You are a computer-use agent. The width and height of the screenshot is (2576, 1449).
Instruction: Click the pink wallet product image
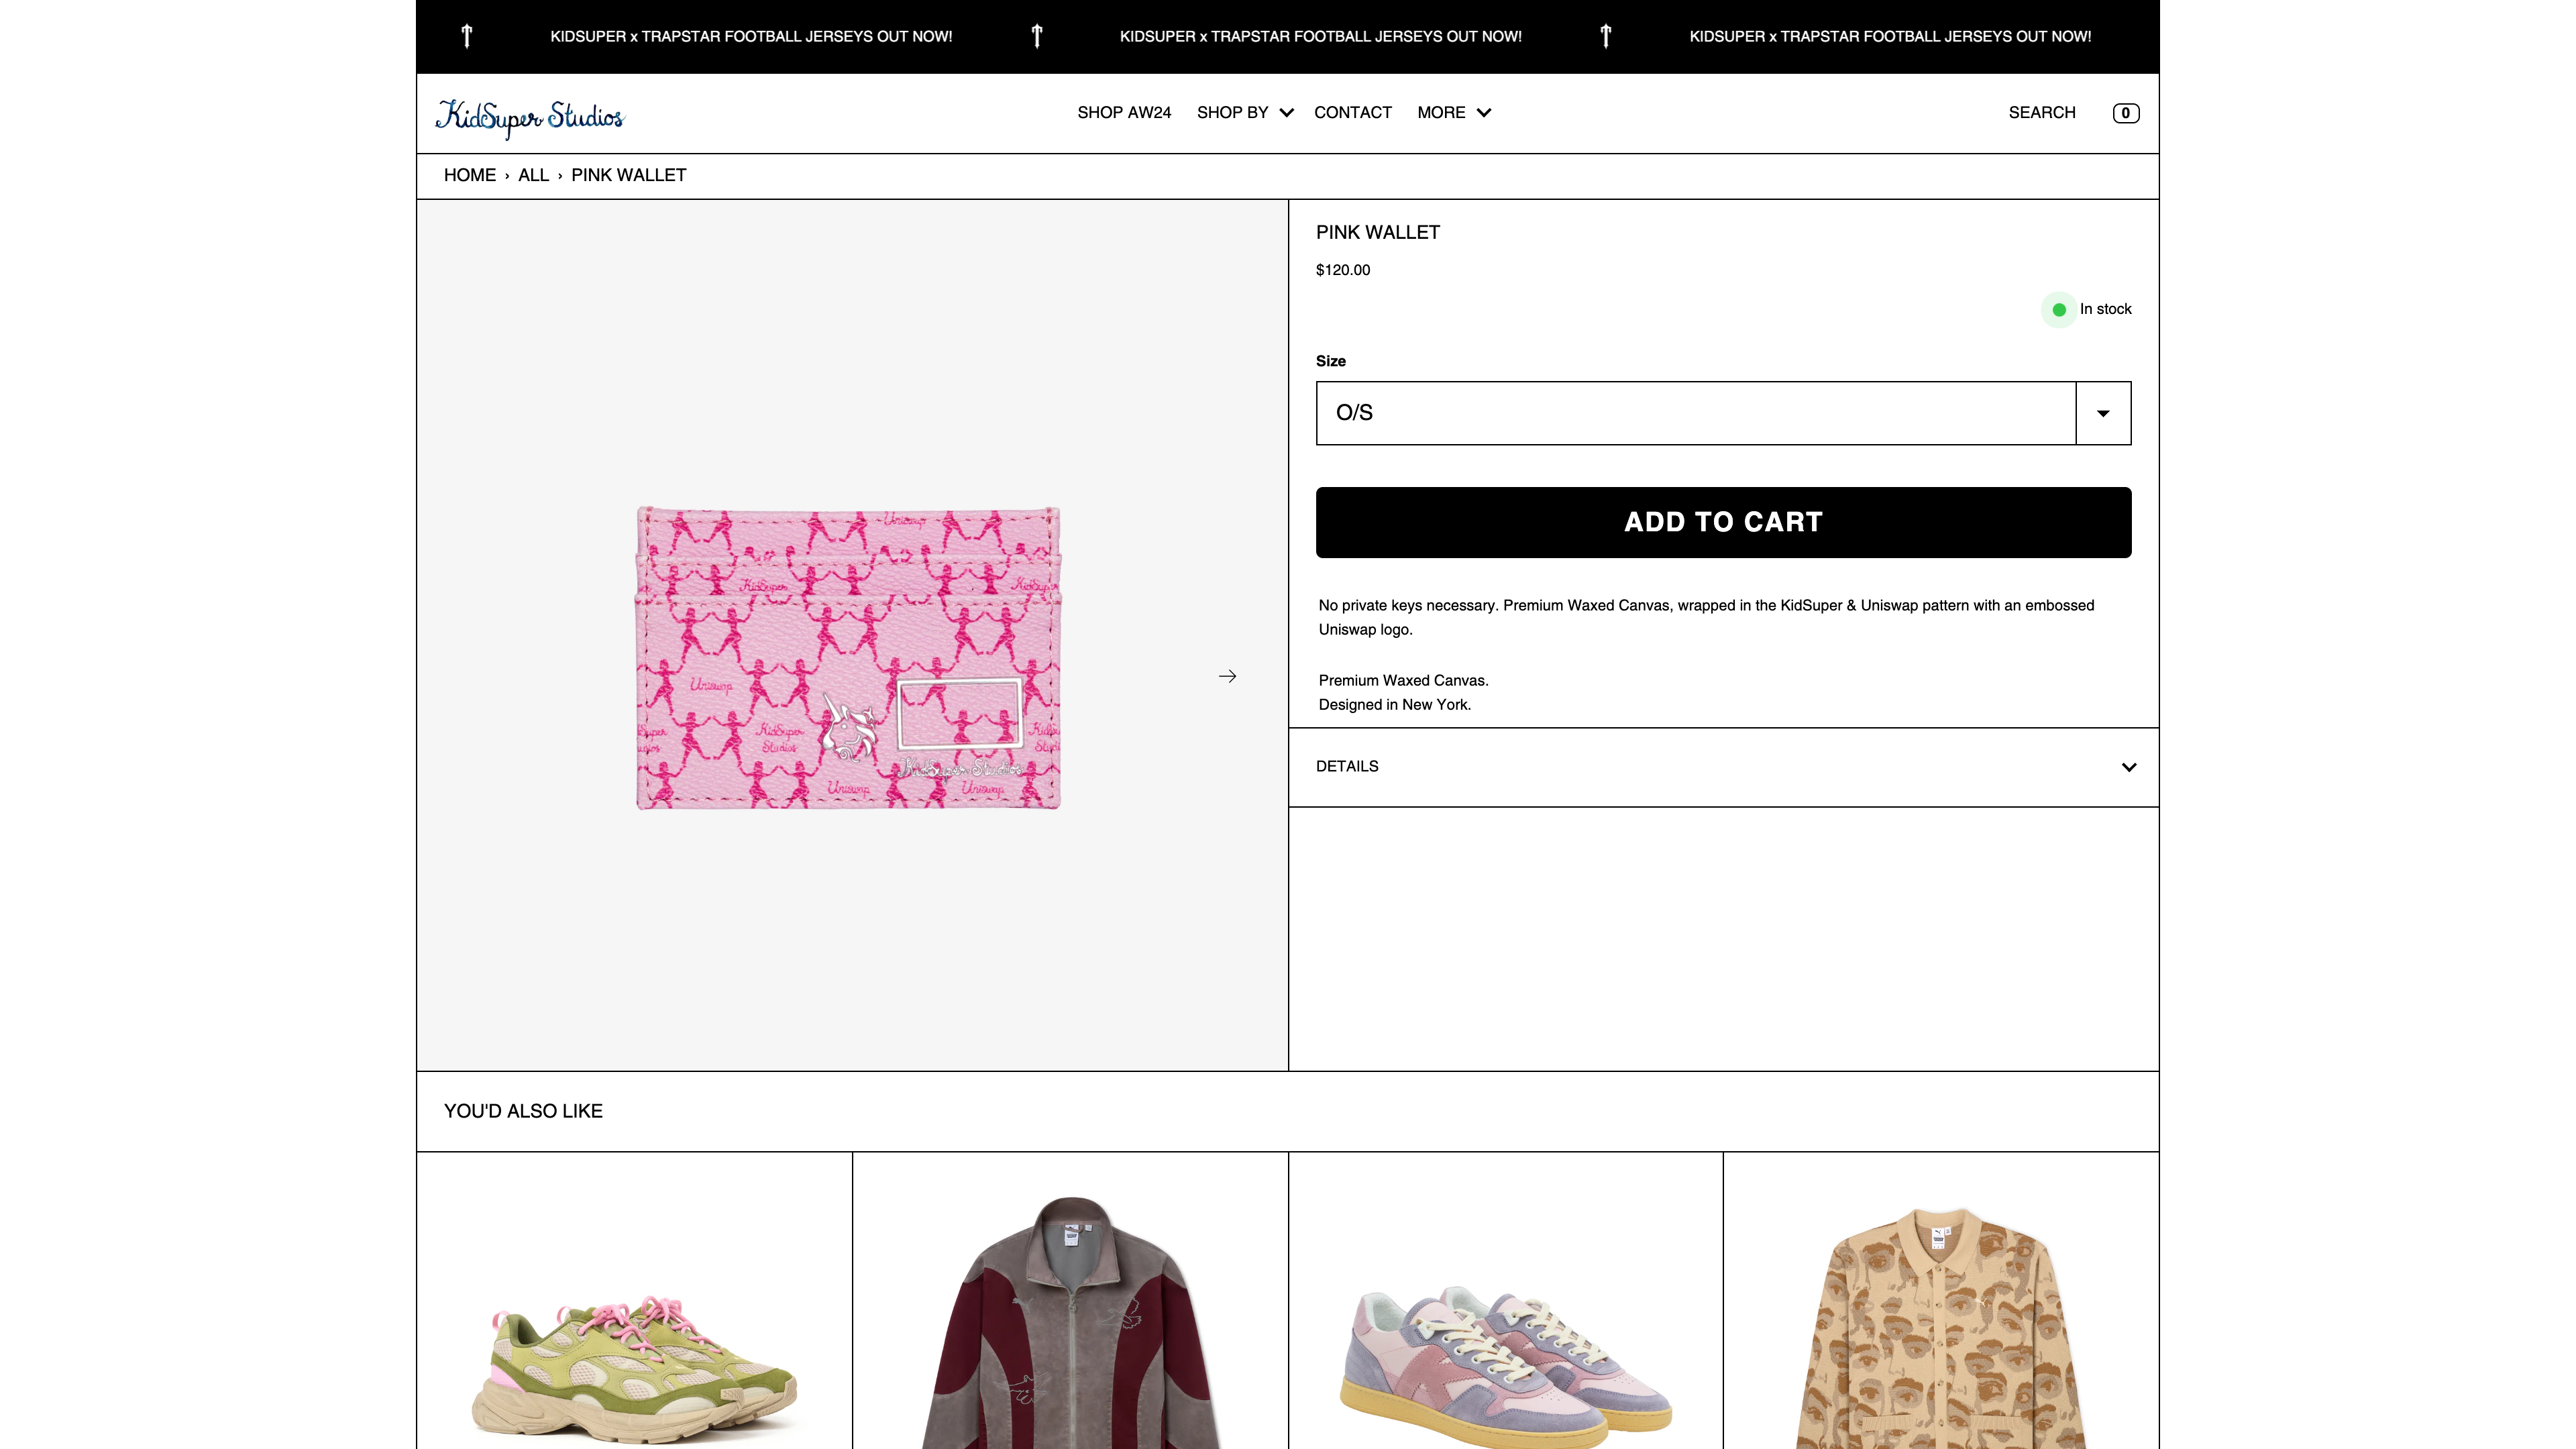tap(848, 658)
